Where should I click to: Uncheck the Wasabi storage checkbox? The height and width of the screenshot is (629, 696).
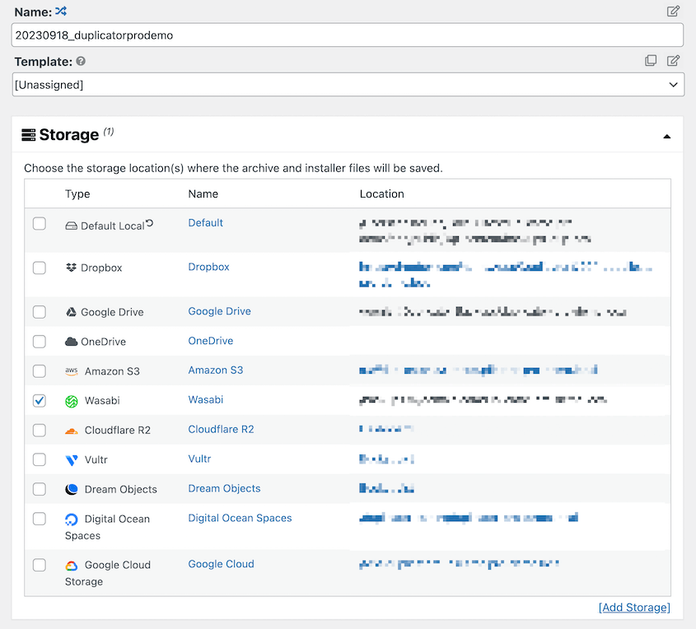click(40, 401)
